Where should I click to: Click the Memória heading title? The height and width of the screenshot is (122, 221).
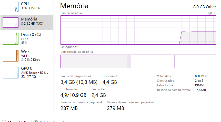tap(74, 6)
